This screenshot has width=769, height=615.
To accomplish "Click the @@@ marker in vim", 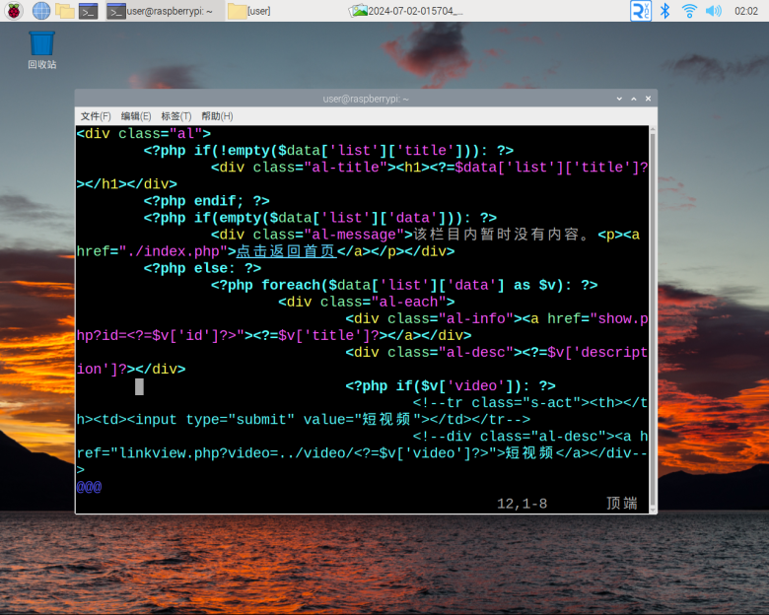I will click(x=90, y=487).
